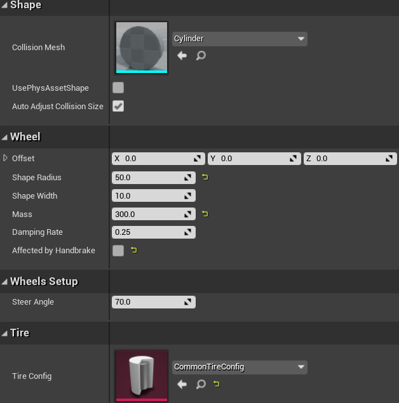Click the Steer Angle label
Image resolution: width=399 pixels, height=403 pixels.
(33, 301)
